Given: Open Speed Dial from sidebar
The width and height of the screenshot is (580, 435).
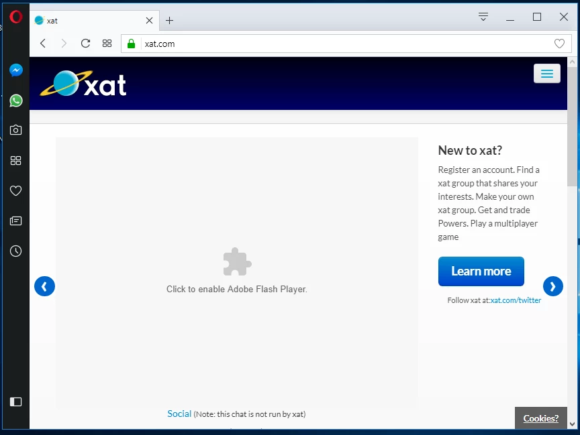Looking at the screenshot, I should click(15, 160).
